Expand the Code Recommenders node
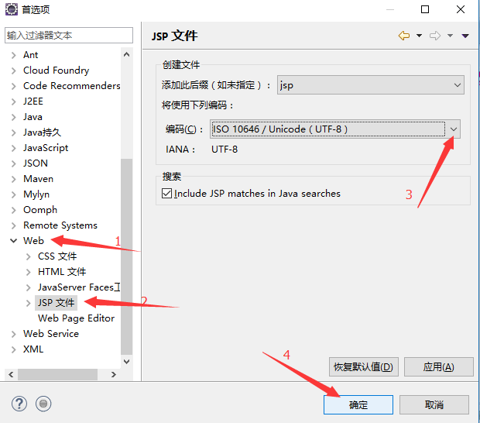The width and height of the screenshot is (480, 423). tap(13, 86)
